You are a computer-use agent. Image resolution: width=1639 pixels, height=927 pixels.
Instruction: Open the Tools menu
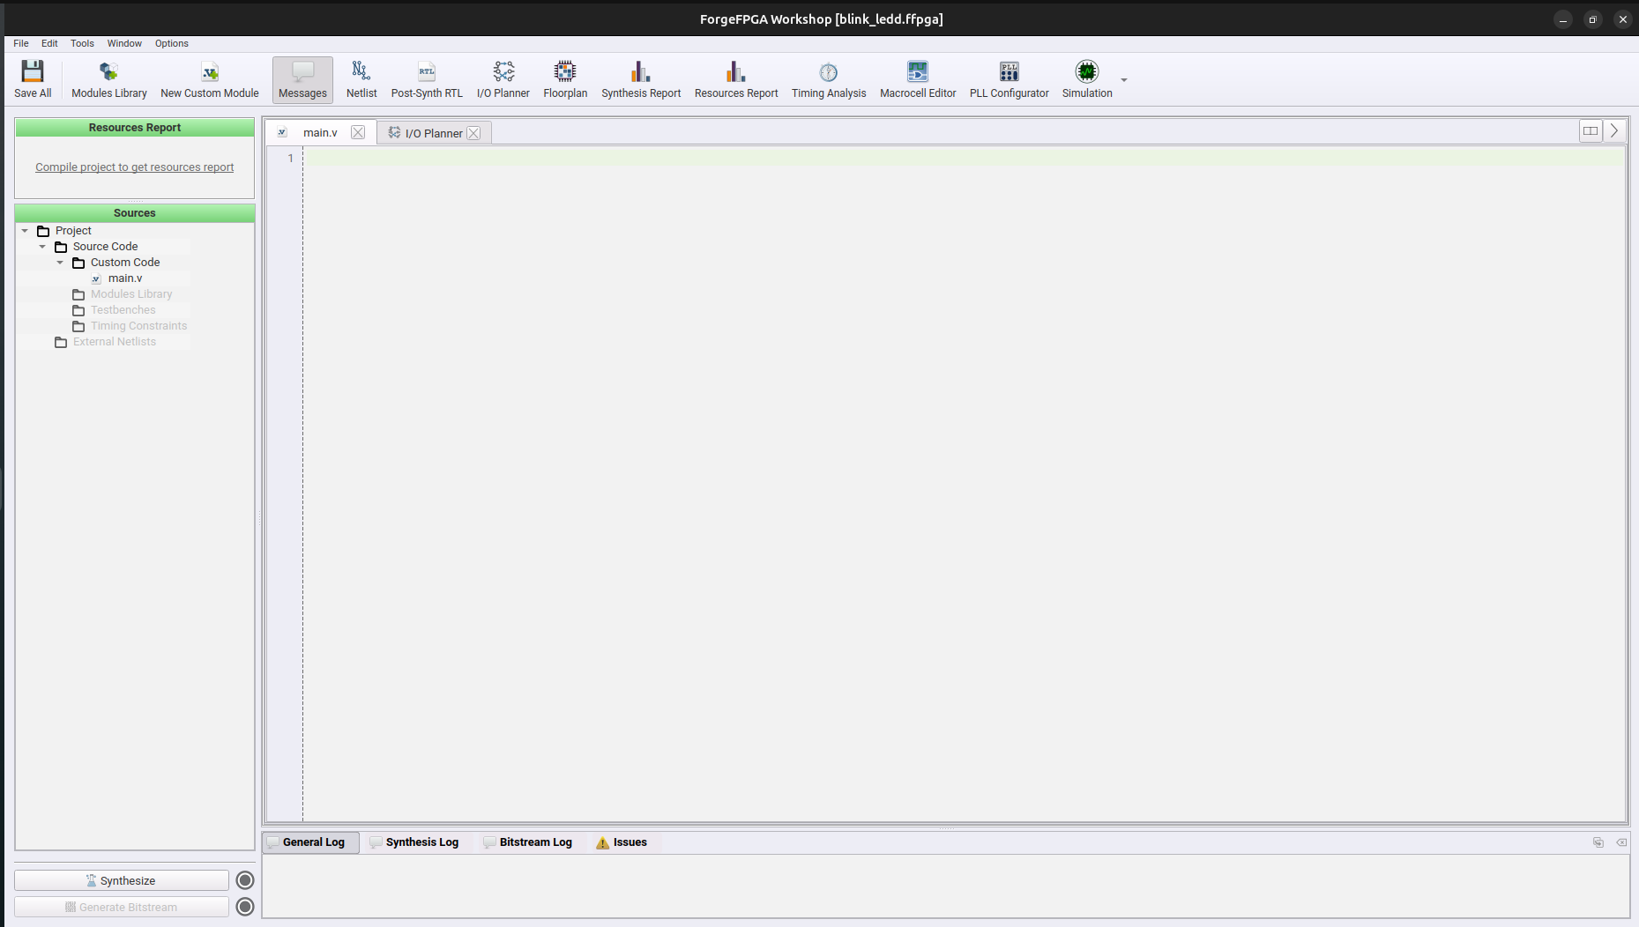(82, 43)
